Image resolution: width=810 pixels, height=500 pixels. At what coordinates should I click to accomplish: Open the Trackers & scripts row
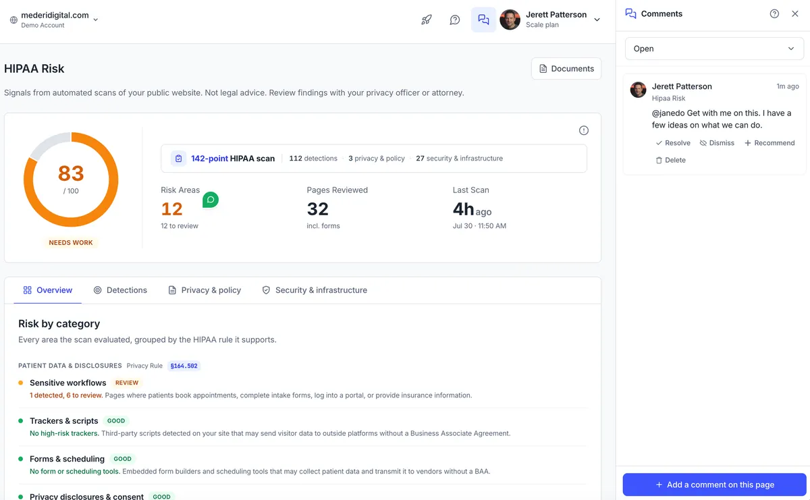point(302,426)
